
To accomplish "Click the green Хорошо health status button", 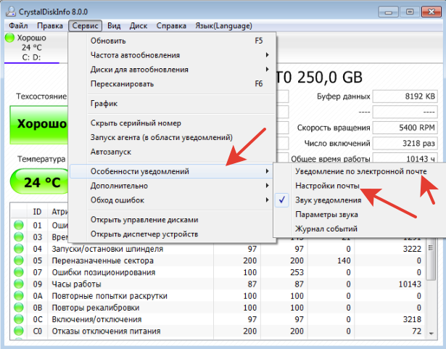I will point(39,125).
